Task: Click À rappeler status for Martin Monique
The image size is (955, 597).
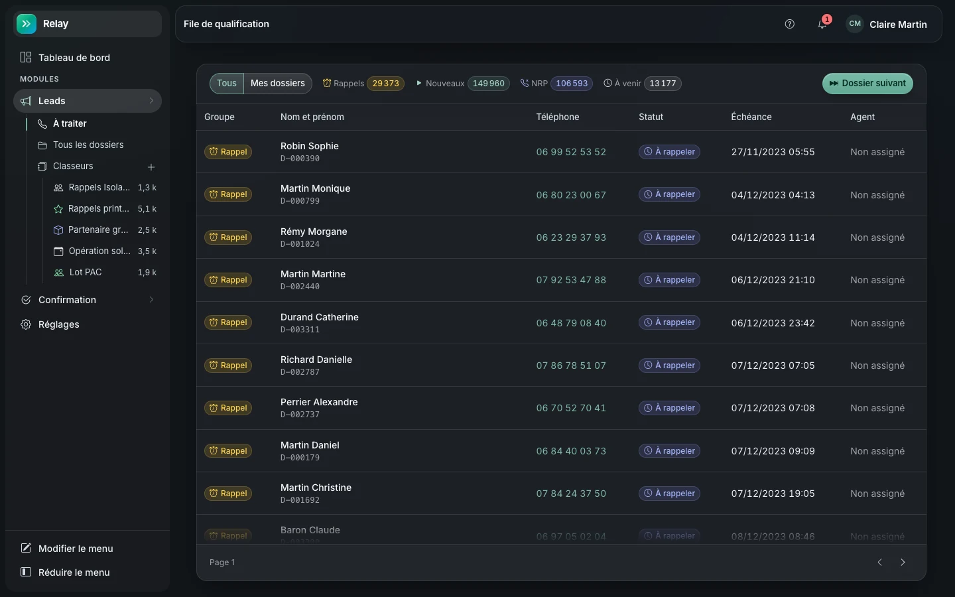Action: coord(669,194)
